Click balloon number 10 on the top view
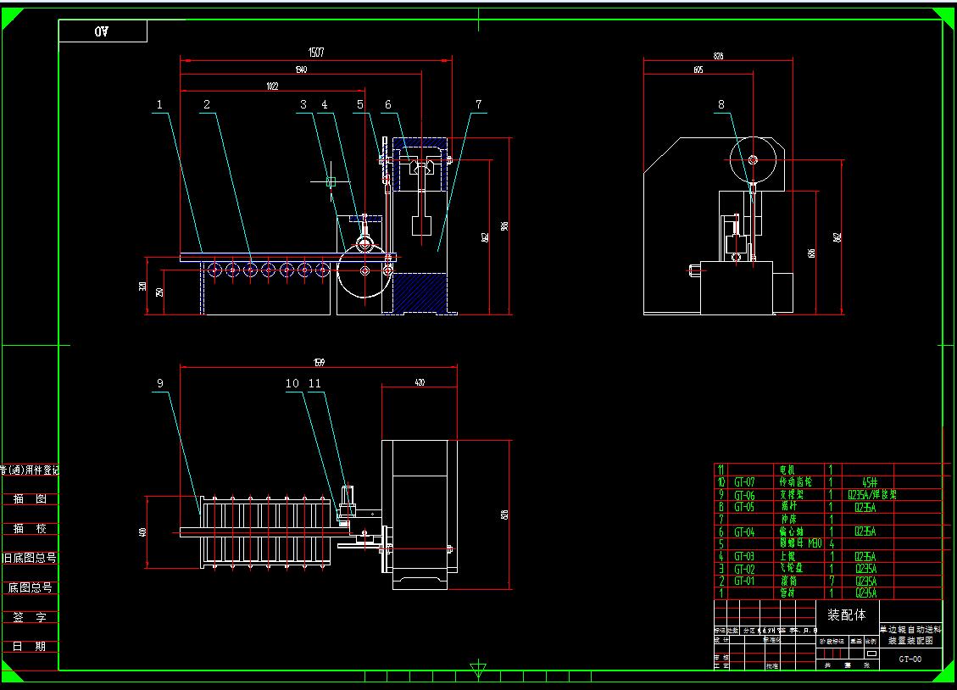The height and width of the screenshot is (690, 957). point(292,383)
